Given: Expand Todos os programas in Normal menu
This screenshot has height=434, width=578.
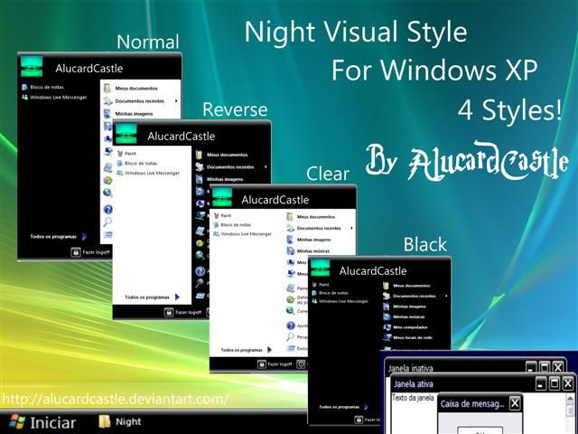Looking at the screenshot, I should coord(59,237).
